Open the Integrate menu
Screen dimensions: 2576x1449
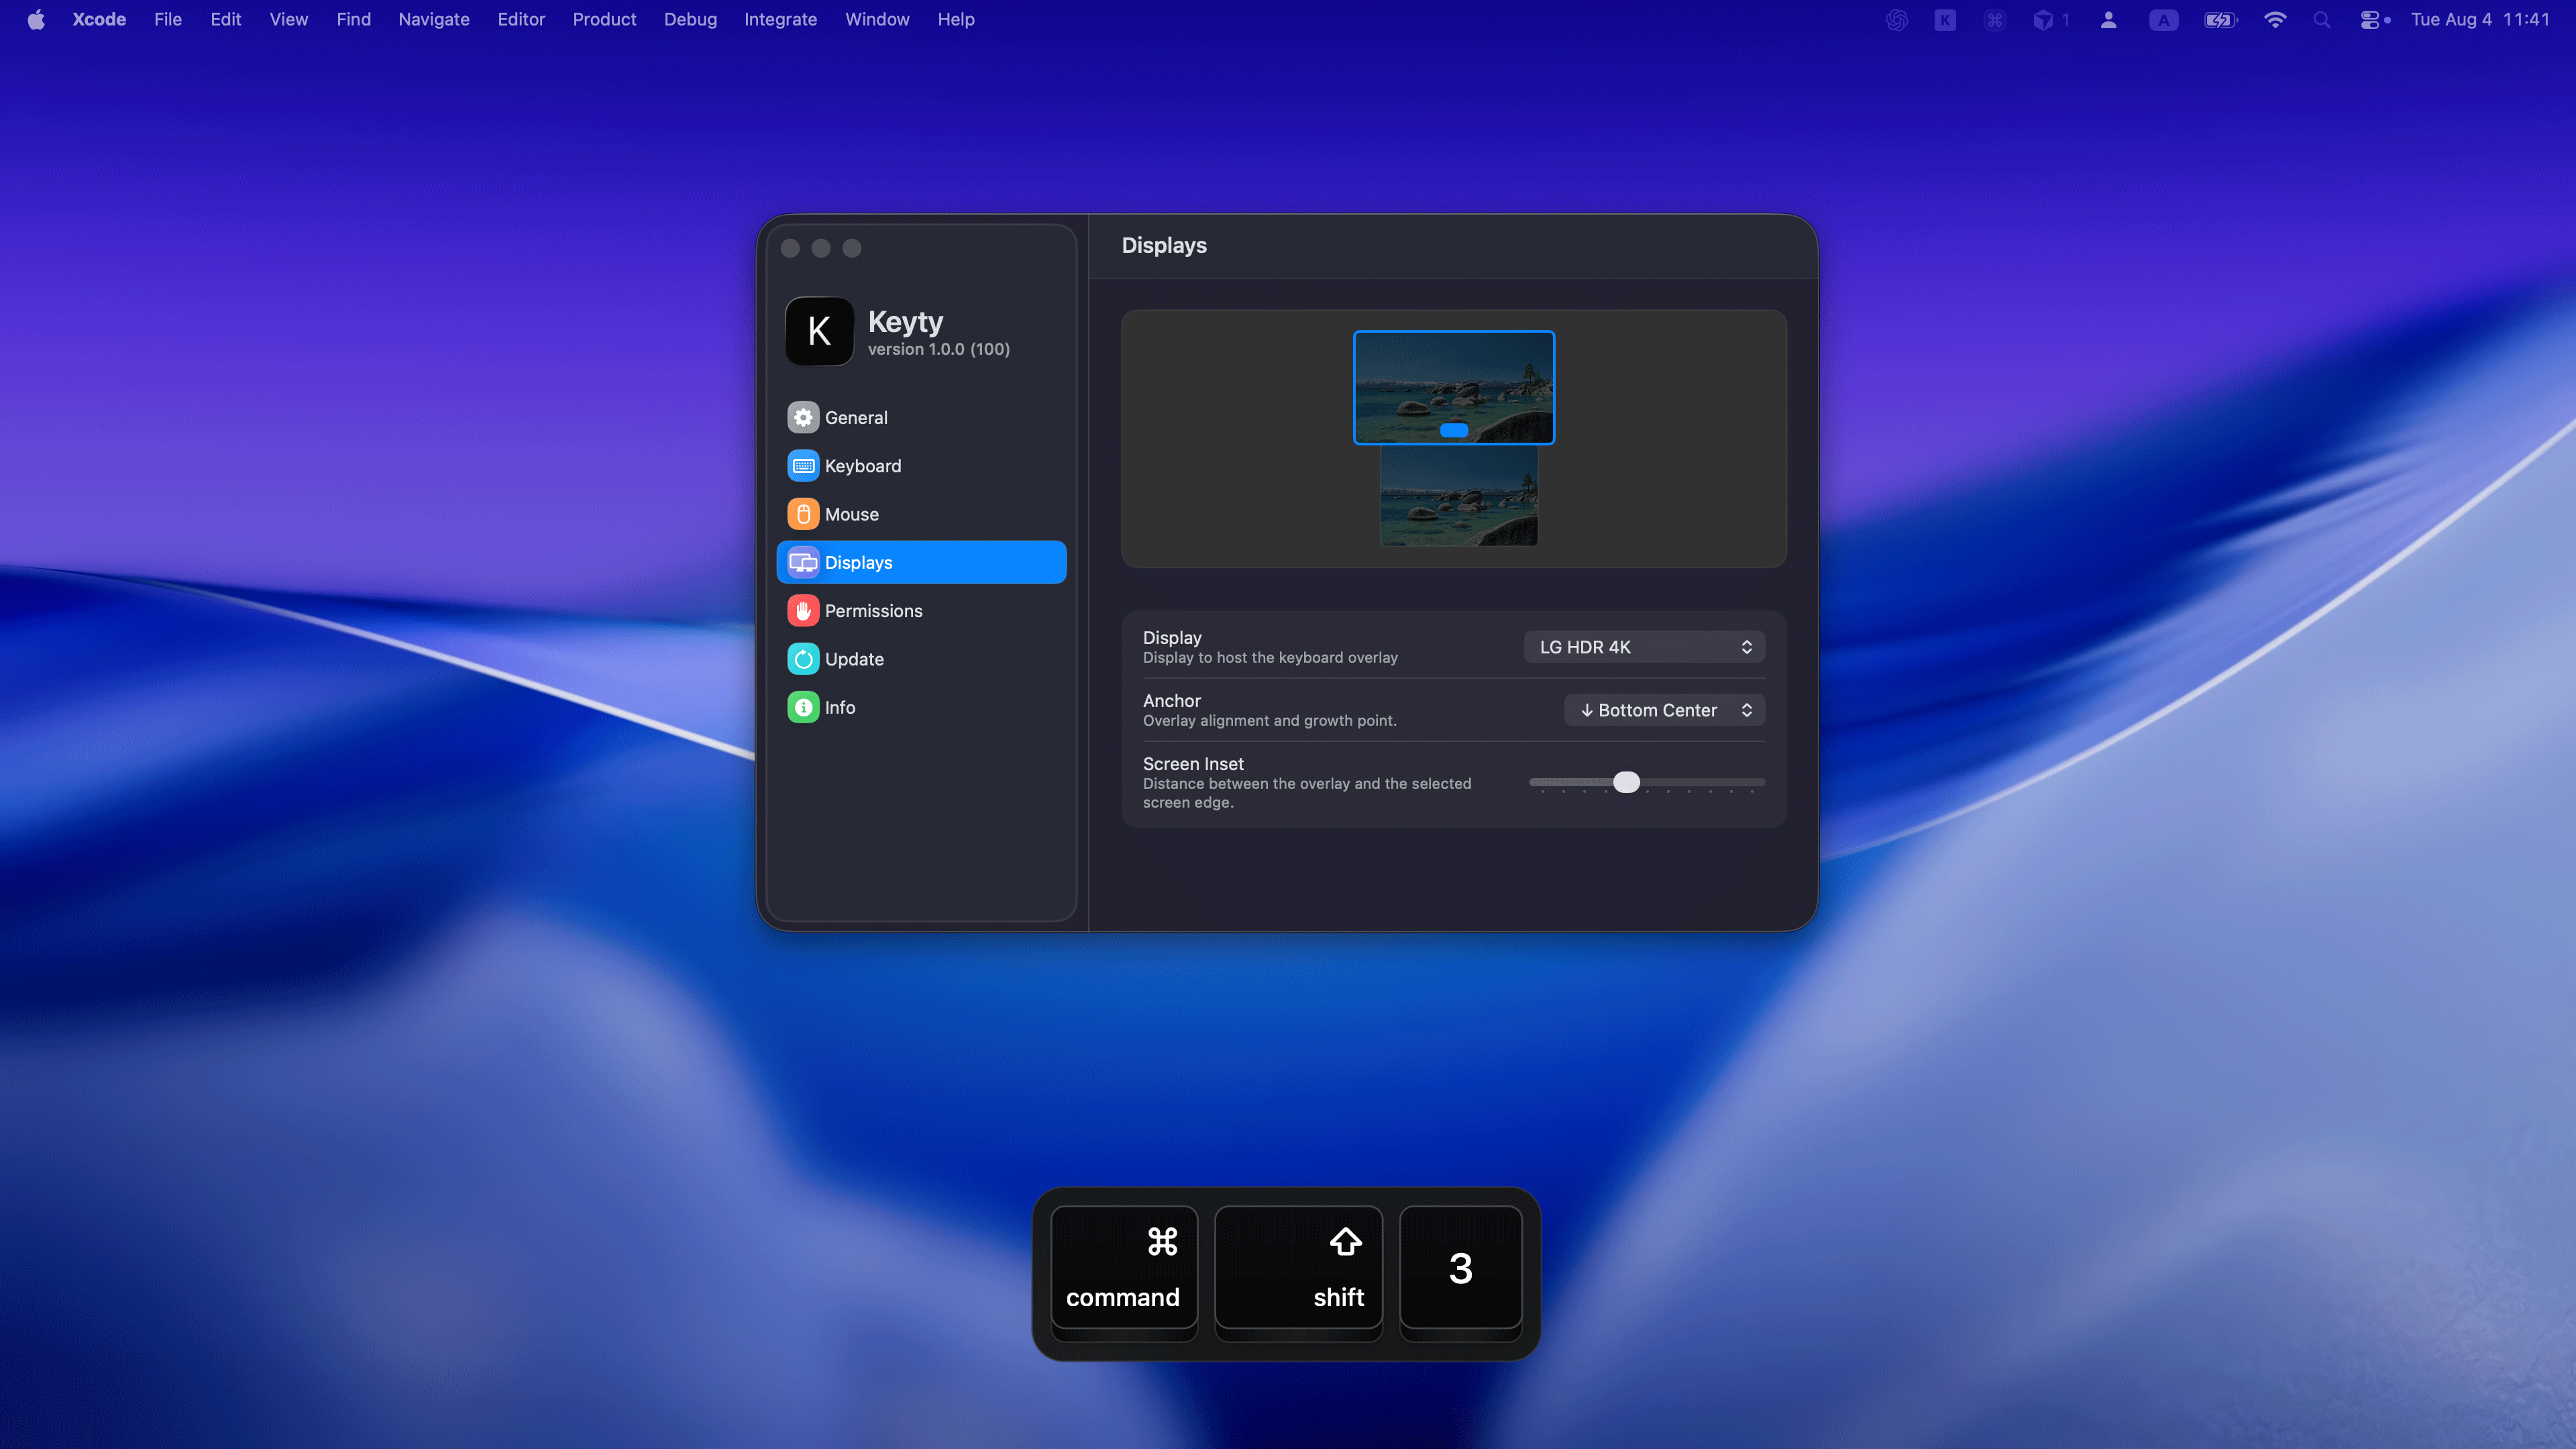click(x=781, y=20)
